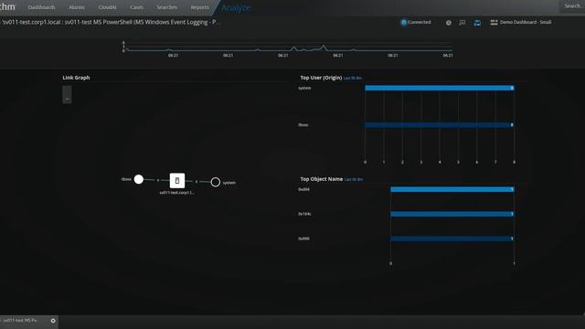This screenshot has width=585, height=329.
Task: Click the 0x164c label in Top Object Name
Action: tap(304, 214)
